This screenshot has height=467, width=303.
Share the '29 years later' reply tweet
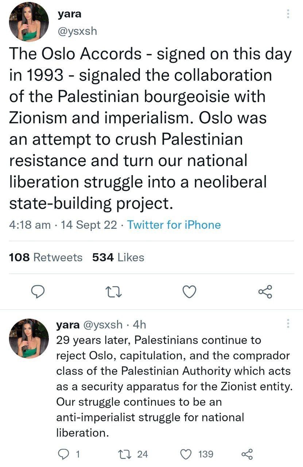247,454
